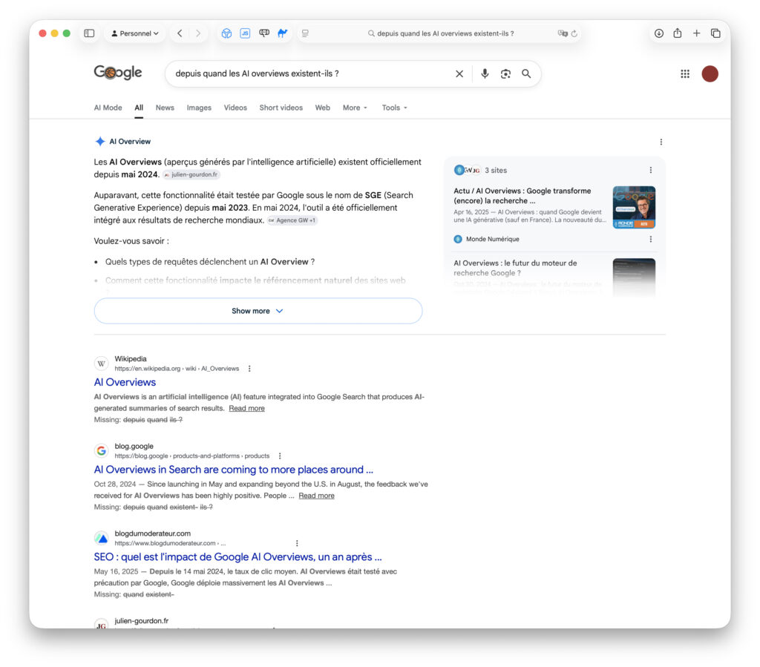Screen dimensions: 760x667
Task: Click the Agence GW +1 source chip
Action: tap(292, 220)
